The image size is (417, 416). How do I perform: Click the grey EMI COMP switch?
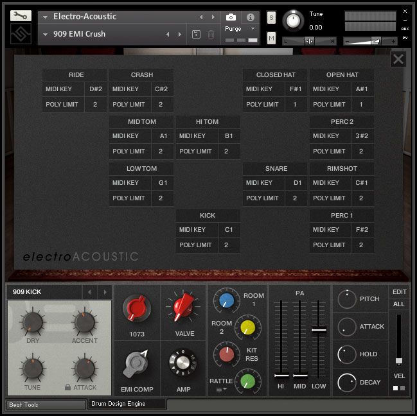point(136,363)
